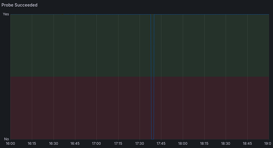Select the 18:45 time axis label
Image resolution: width=273 pixels, height=148 pixels.
coord(247,144)
